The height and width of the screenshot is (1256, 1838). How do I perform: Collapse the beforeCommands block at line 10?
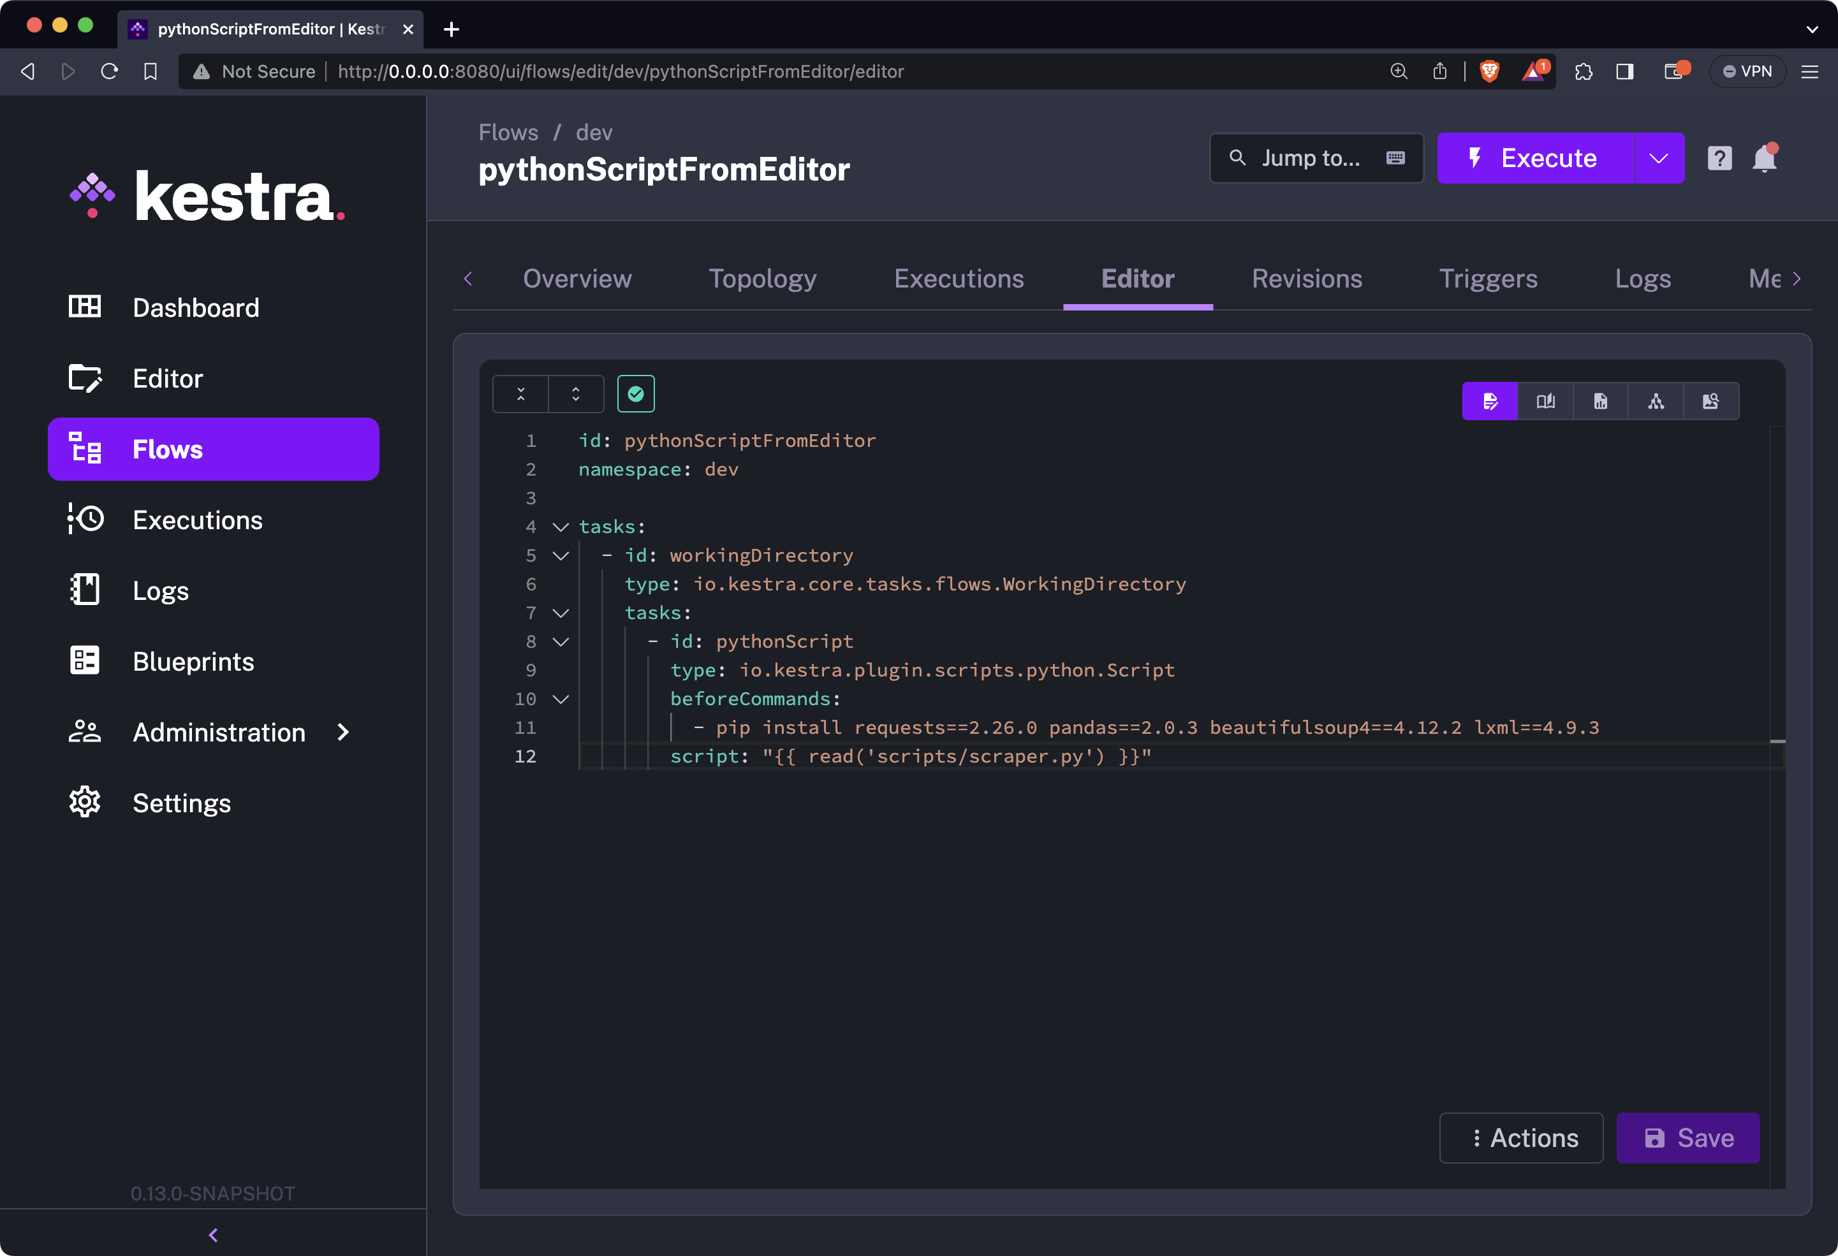click(x=561, y=699)
